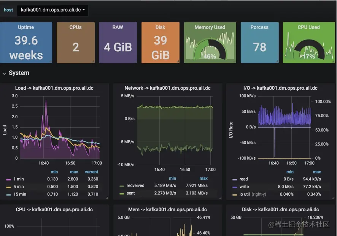Click the pink spike peak in Load graph

click(46, 101)
